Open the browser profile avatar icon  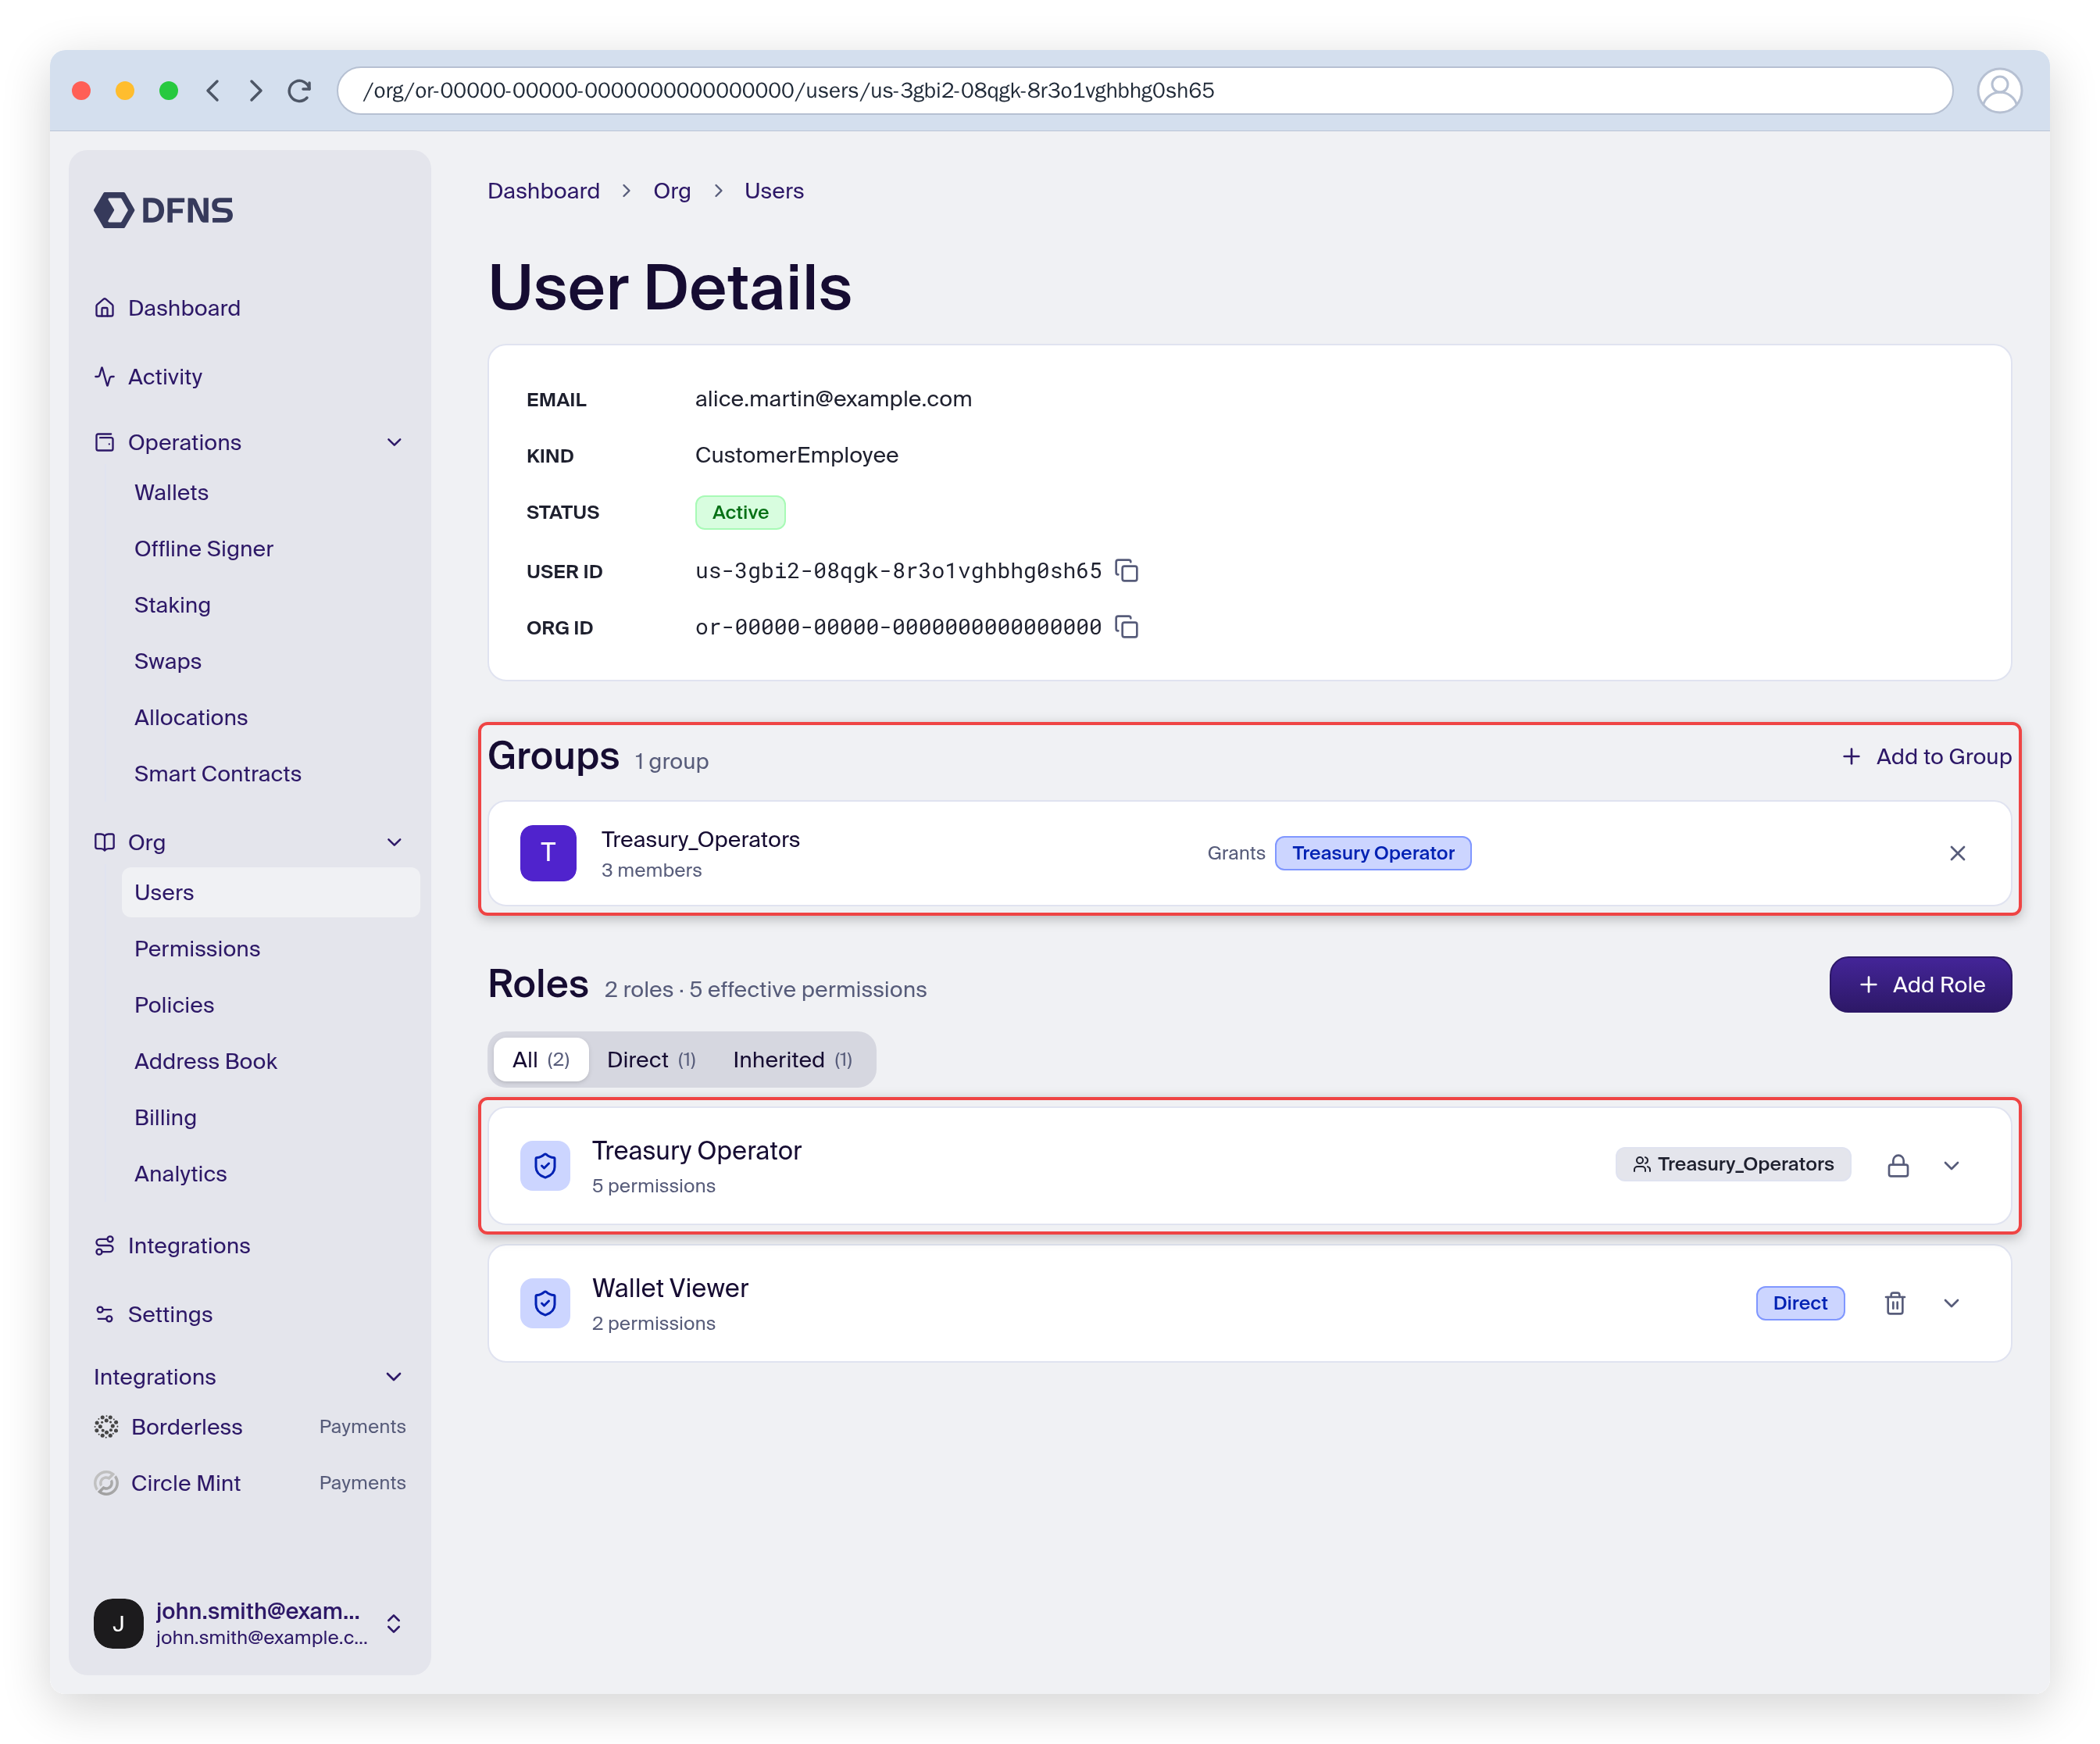2000,91
